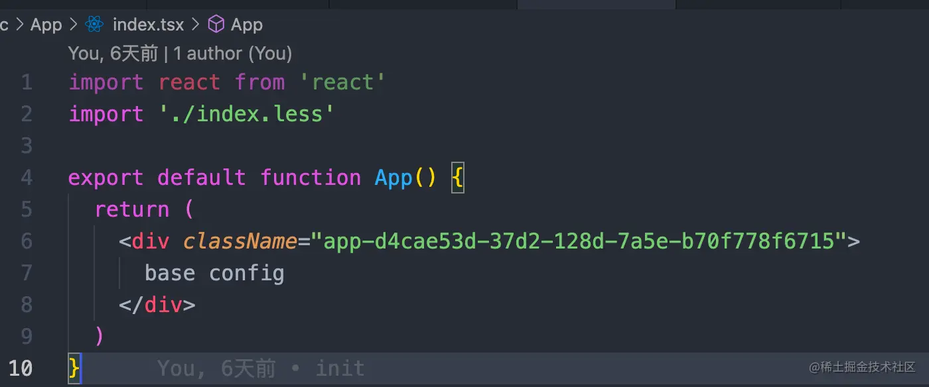Click line number 10 in gutter
This screenshot has width=929, height=387.
20,368
